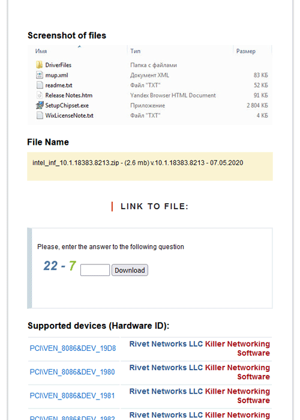Click the 'Please, enter the answer' prompt text
This screenshot has width=300, height=420.
pyautogui.click(x=110, y=247)
